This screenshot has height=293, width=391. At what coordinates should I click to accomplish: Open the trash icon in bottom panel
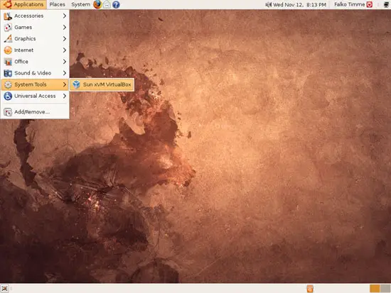[x=310, y=289]
